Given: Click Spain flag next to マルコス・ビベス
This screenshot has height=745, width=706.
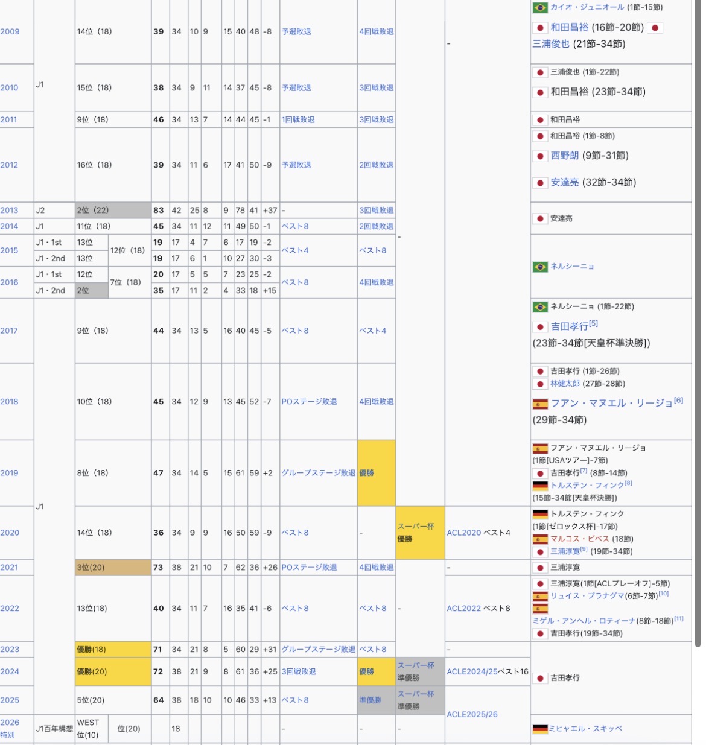Looking at the screenshot, I should [x=540, y=539].
